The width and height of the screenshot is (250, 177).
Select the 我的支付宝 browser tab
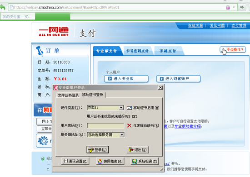point(18,17)
